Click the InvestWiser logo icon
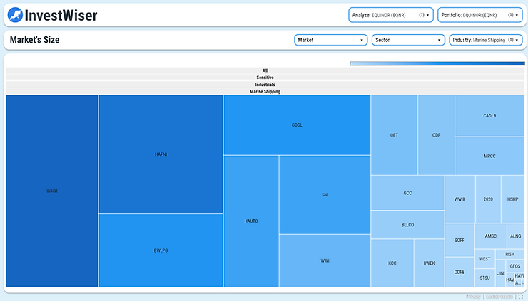This screenshot has height=301, width=528. coord(15,15)
